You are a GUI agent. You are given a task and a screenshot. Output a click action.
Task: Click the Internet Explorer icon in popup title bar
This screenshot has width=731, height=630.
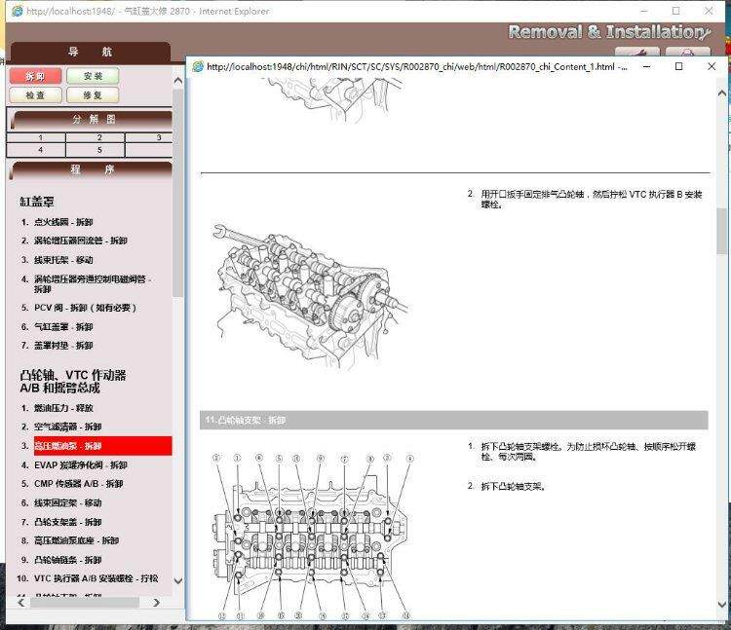click(x=198, y=66)
